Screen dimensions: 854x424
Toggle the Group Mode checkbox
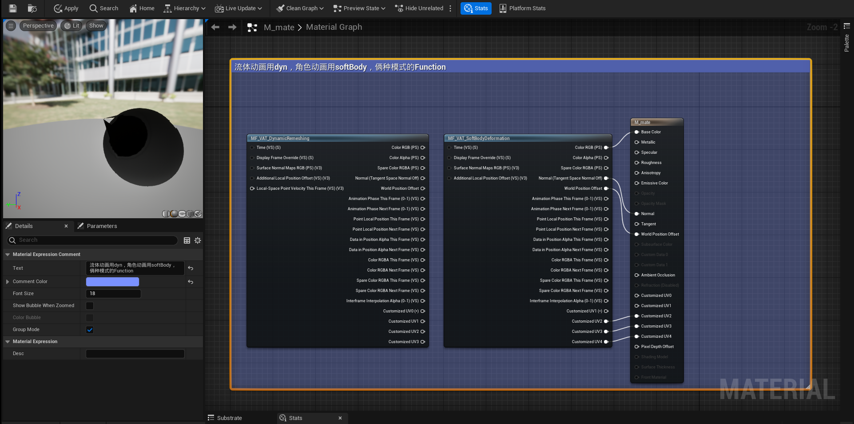click(x=90, y=330)
